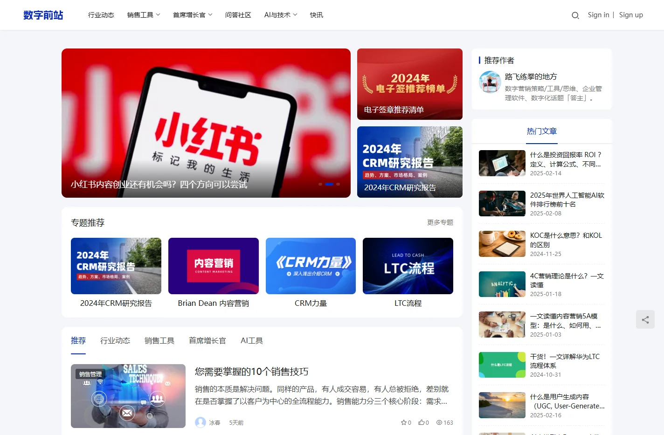This screenshot has width=664, height=435.
Task: Click the 路飞练拳的地方 author avatar
Action: 490,82
